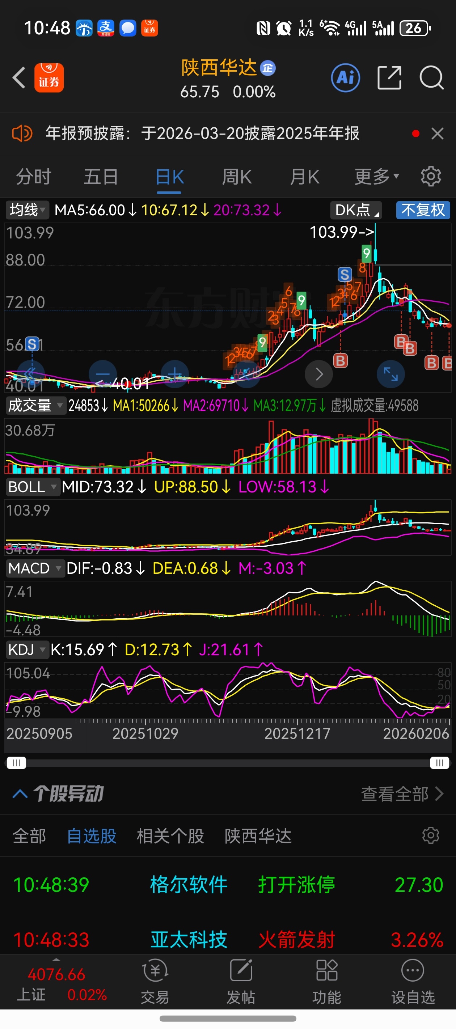Tap the 3.26% change value

tap(417, 940)
